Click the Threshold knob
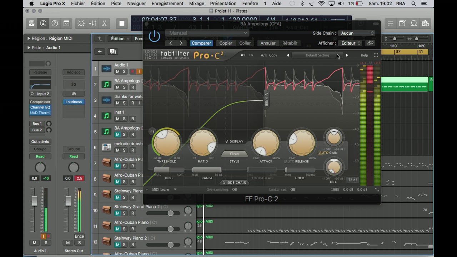Screen dimensions: 457x257 tap(167, 142)
